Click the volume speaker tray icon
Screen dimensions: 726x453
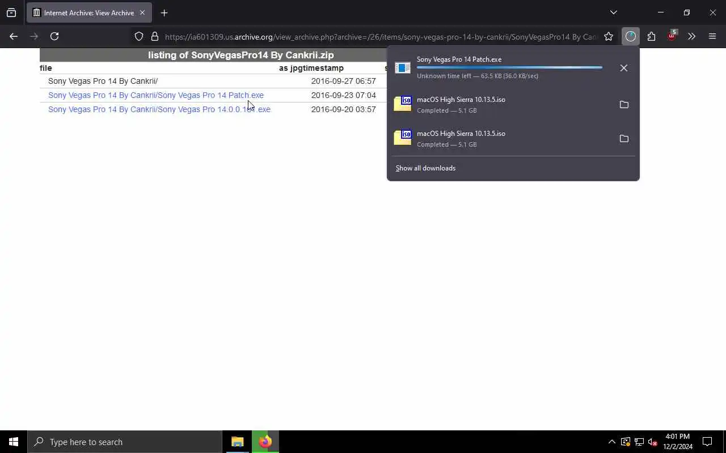click(652, 442)
